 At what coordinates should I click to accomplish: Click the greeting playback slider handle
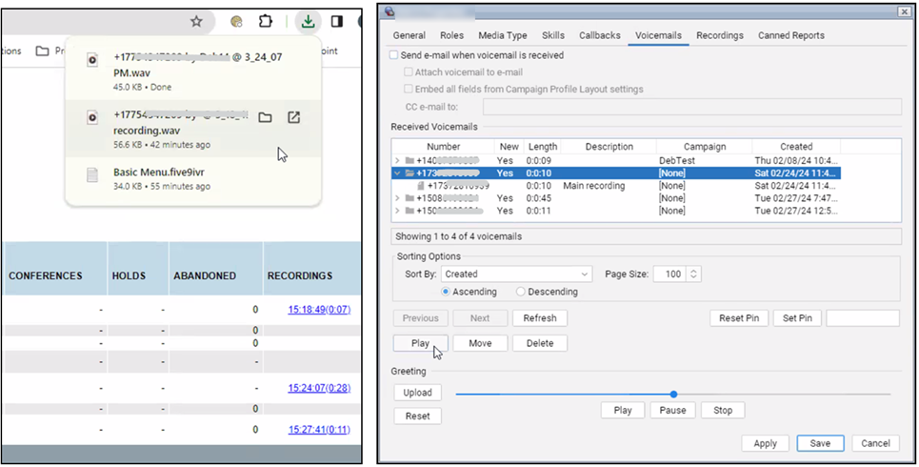(673, 395)
